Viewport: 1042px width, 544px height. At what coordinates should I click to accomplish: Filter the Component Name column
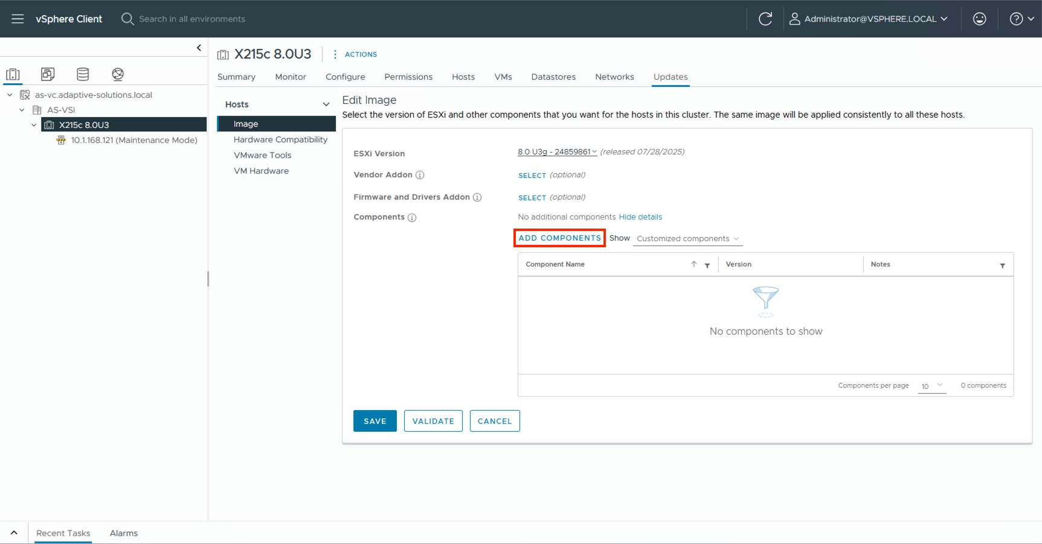[x=707, y=265]
